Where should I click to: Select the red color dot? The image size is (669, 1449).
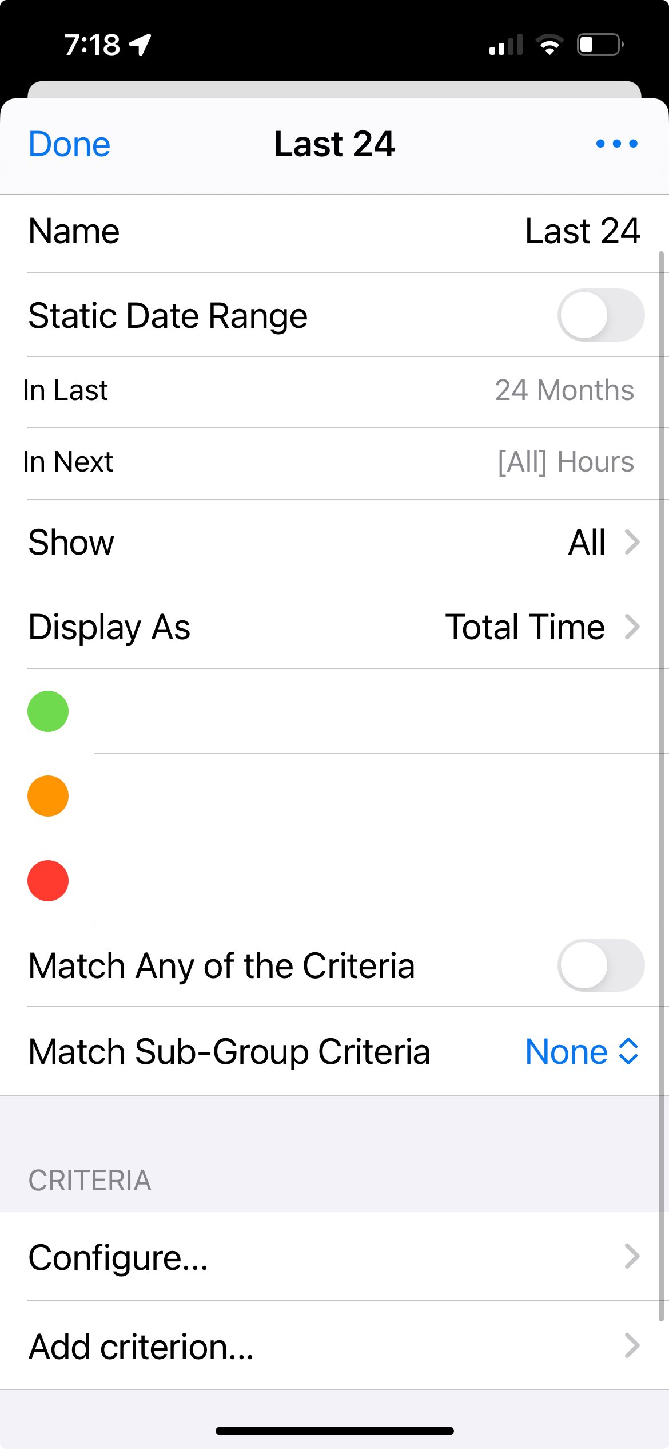tap(48, 881)
